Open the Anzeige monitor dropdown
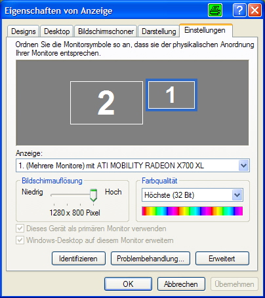Viewport: 265px width, 298px height. pyautogui.click(x=132, y=166)
